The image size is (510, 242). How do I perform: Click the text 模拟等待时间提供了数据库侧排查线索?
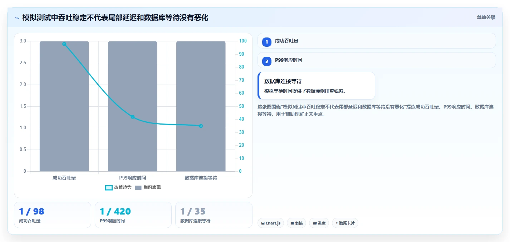[305, 91]
